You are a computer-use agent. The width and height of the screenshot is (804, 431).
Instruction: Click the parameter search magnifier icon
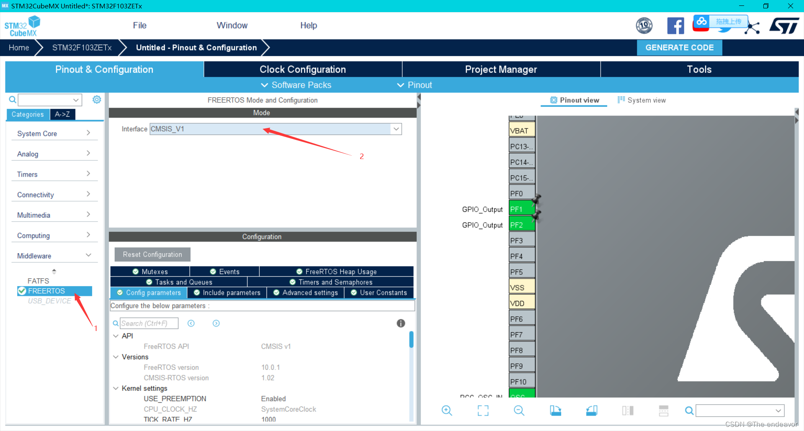pos(116,323)
